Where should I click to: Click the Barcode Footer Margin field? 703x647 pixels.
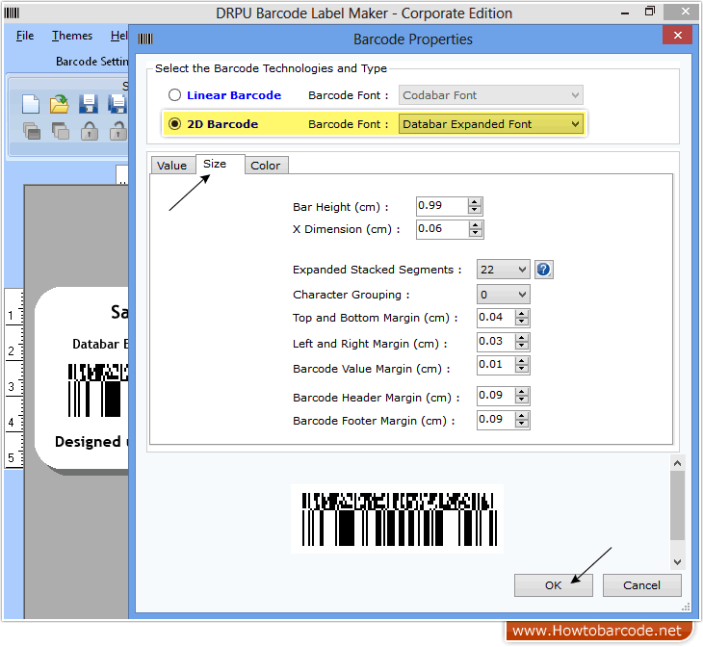(x=496, y=420)
